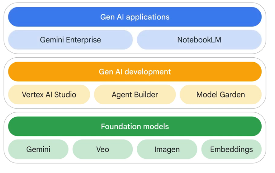
Task: Click the green Foundation models bar
Action: (x=135, y=126)
